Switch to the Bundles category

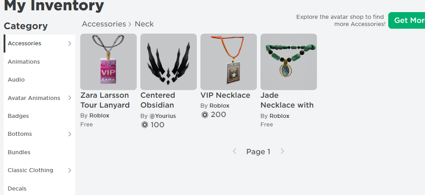click(x=19, y=152)
